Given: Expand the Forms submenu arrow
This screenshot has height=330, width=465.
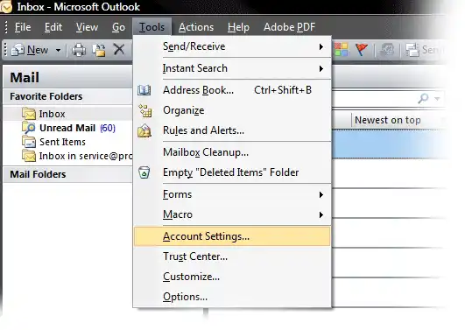Looking at the screenshot, I should [321, 195].
